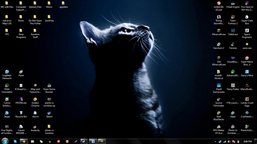The image size is (257, 144).
Task: Select Canon Solutio... shortcut
Action: click(x=7, y=102)
